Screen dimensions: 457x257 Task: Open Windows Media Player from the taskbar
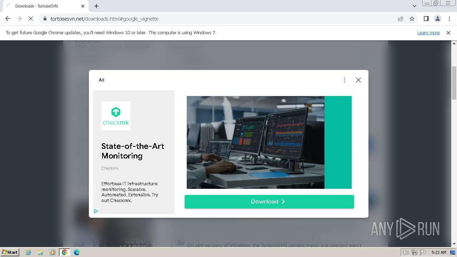(52, 252)
